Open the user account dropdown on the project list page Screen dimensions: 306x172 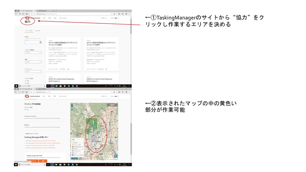115,18
